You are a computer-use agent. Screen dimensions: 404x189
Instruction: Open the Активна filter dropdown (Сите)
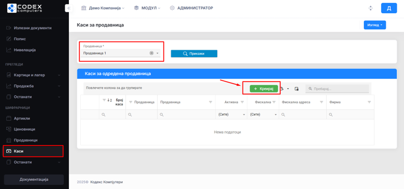231,115
